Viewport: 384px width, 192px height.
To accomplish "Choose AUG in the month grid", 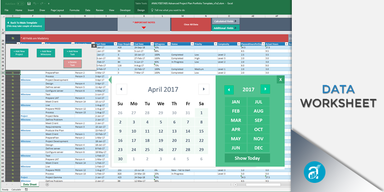I will point(259,111).
